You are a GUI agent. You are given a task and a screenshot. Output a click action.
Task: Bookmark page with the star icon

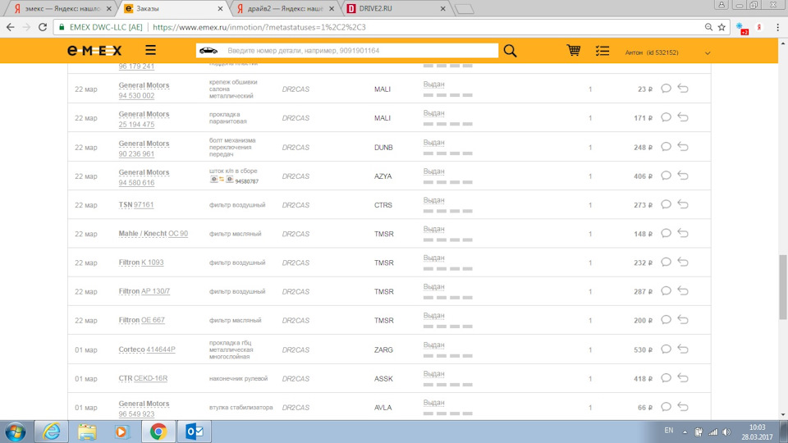click(x=722, y=27)
